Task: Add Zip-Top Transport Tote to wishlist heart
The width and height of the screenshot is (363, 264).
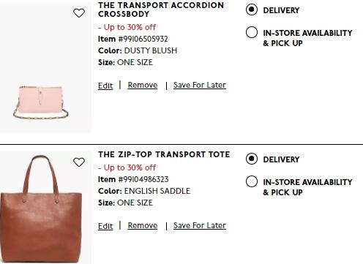Action: pos(79,162)
